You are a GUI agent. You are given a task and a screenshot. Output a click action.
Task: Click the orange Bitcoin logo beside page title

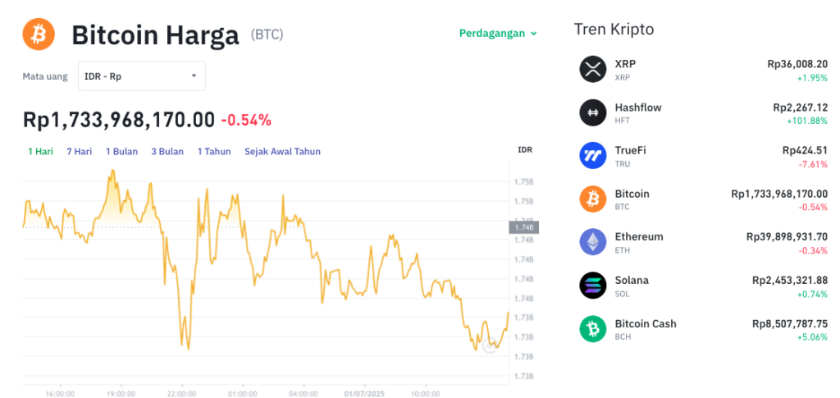pyautogui.click(x=39, y=34)
